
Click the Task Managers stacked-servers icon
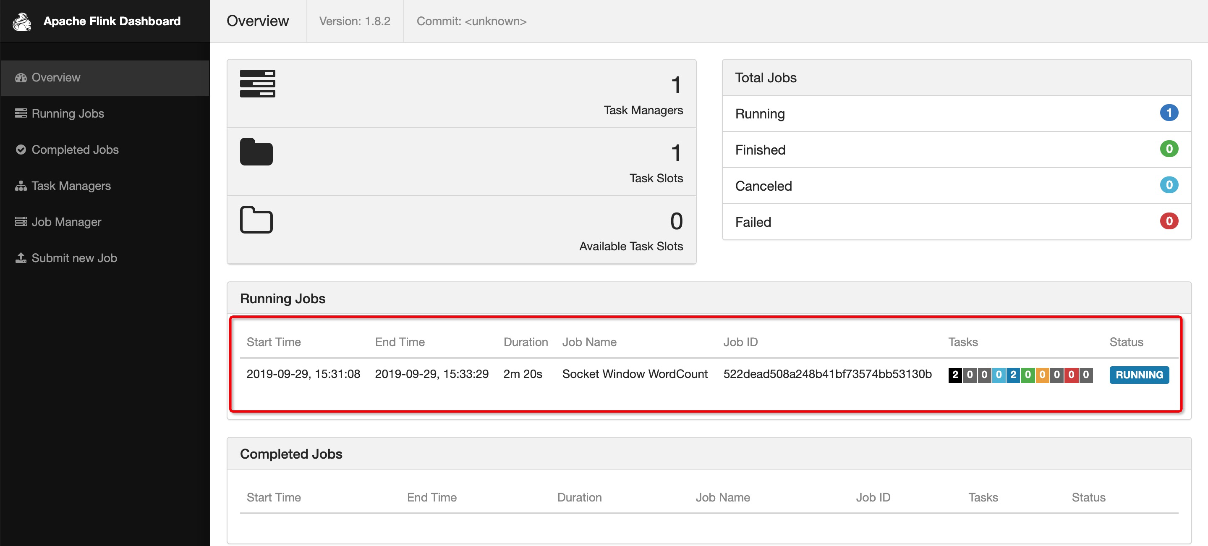click(x=257, y=84)
